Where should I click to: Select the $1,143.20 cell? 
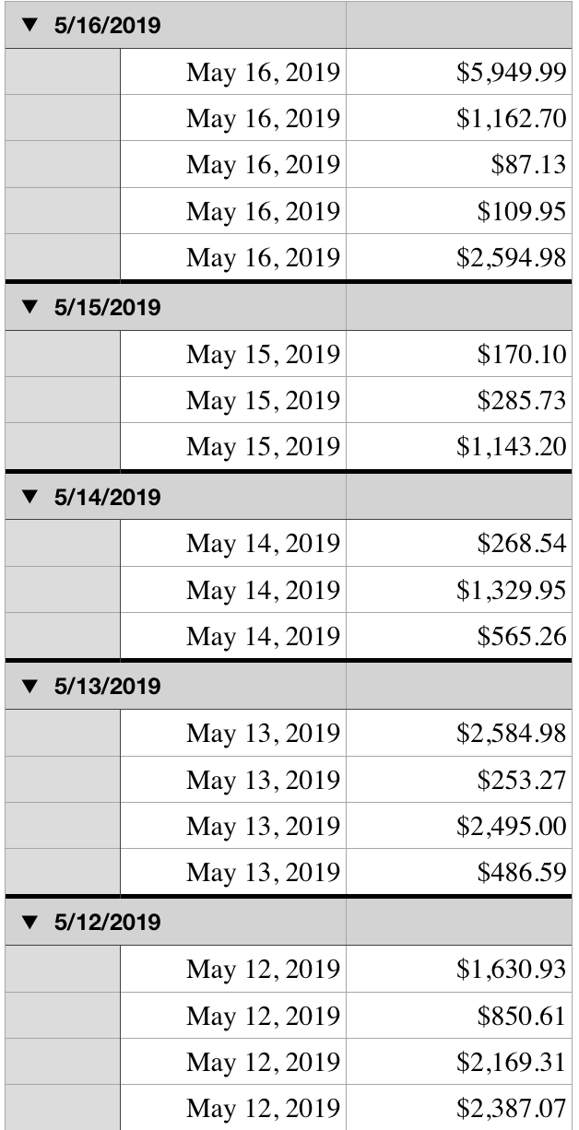click(x=459, y=448)
